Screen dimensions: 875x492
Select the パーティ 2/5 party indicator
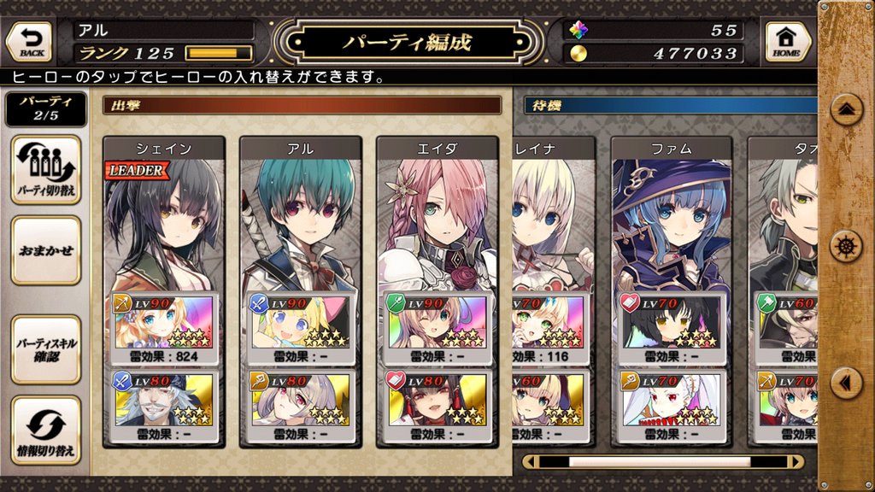coord(46,108)
